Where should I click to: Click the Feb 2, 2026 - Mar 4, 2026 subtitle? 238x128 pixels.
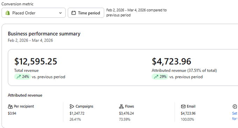[30, 41]
